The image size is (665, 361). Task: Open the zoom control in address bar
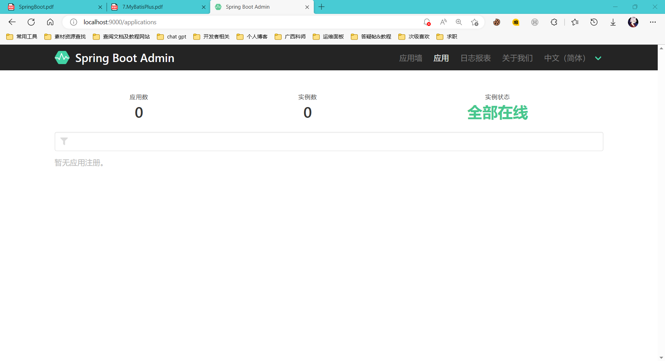459,22
